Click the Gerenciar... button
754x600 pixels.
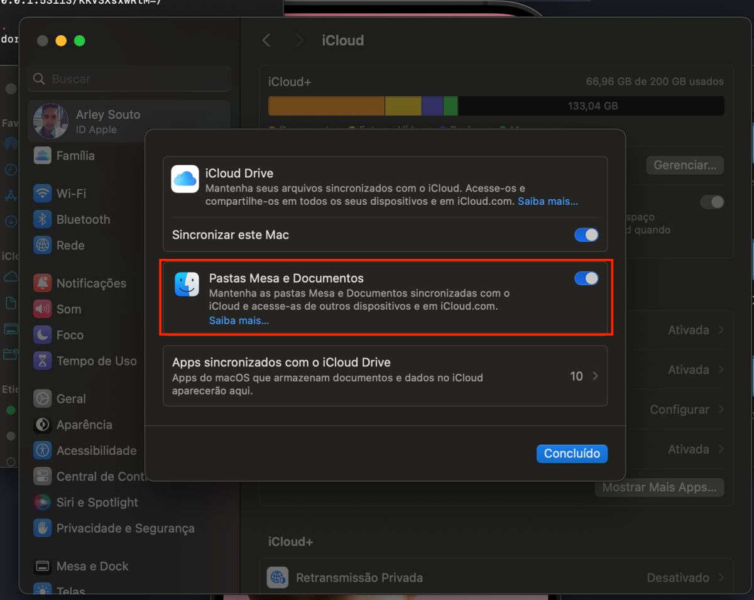click(x=685, y=165)
